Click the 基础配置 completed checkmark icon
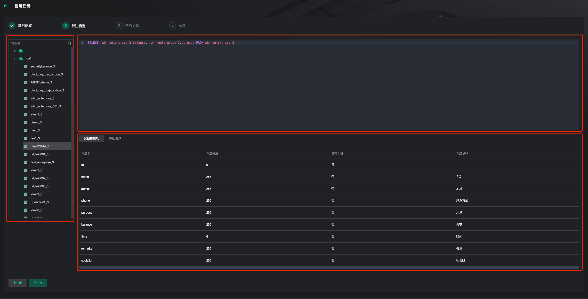The image size is (588, 299). pyautogui.click(x=12, y=26)
